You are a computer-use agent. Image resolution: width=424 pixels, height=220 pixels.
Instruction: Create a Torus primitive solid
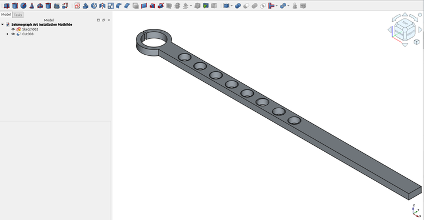tap(40, 6)
